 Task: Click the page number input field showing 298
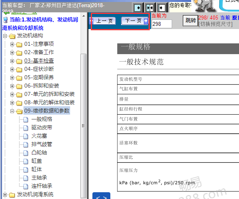[162, 24]
